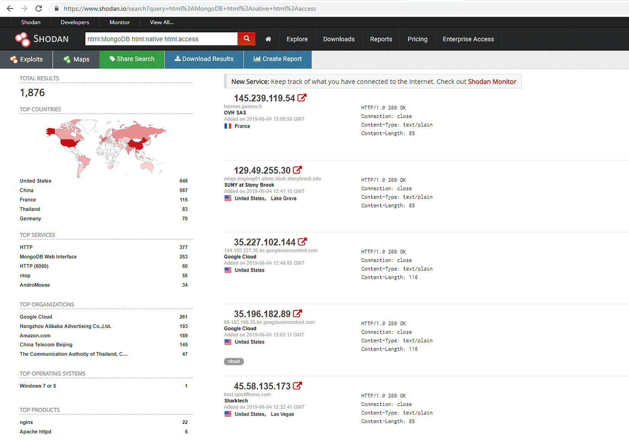
Task: Switch to the Exploits tab
Action: click(27, 59)
